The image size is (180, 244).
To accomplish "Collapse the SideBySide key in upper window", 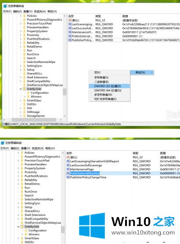I will [x=21, y=89].
